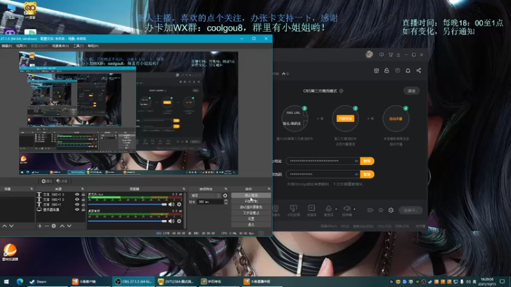
Task: Open the 帮助 (Help) menu in OBS
Action: click(93, 46)
